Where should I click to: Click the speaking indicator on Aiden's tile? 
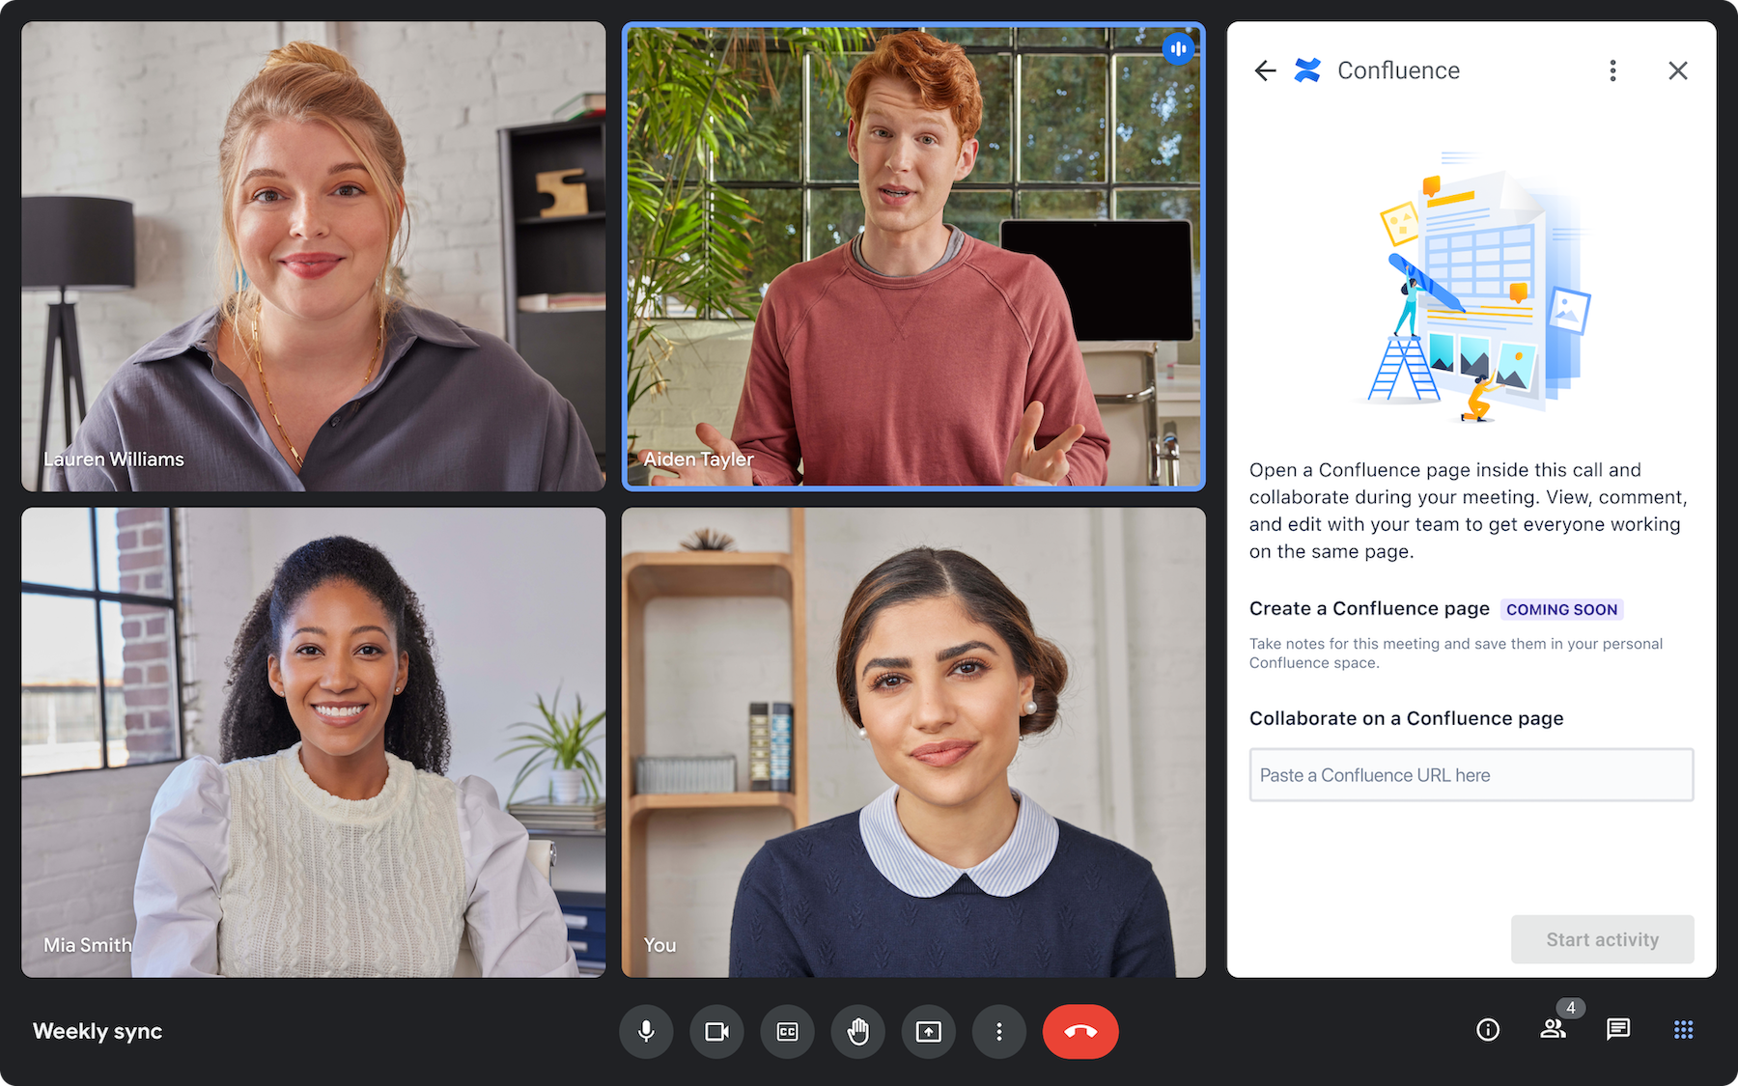pos(1178,48)
